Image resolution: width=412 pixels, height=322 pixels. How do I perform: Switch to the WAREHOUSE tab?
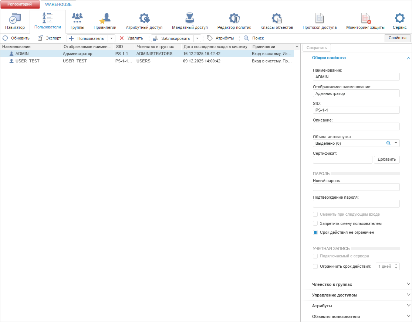pos(58,4)
